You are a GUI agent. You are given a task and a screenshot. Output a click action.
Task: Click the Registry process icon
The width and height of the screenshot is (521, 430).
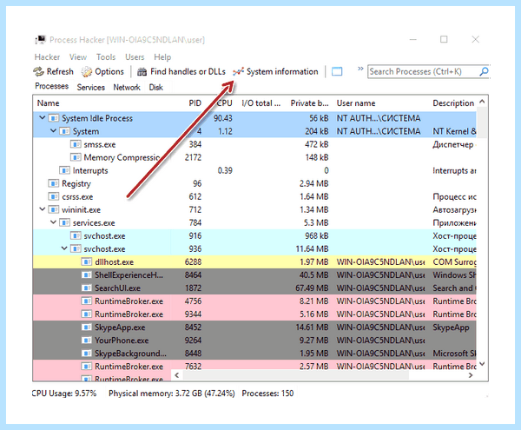point(54,184)
